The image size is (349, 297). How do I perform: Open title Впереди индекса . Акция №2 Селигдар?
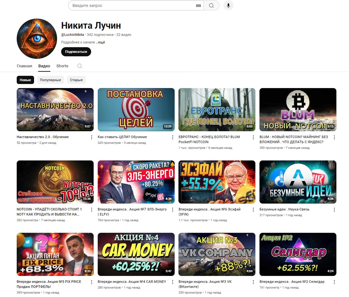pos(292,282)
